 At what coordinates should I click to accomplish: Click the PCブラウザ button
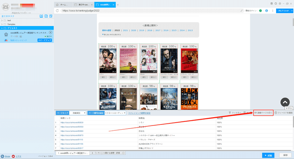coord(283,11)
